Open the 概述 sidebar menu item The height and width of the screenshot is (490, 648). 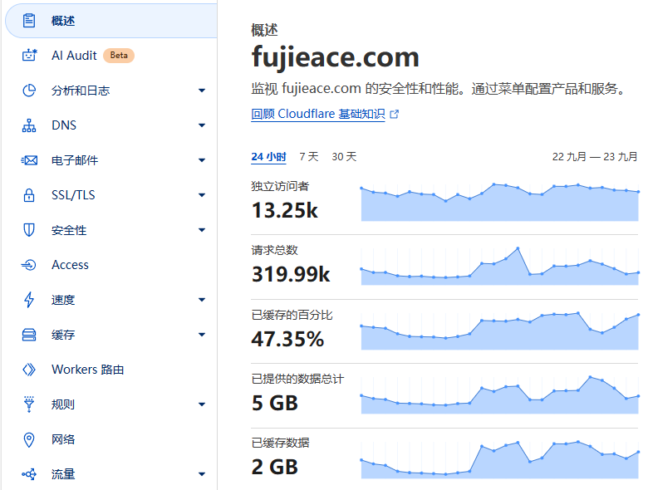pos(110,21)
